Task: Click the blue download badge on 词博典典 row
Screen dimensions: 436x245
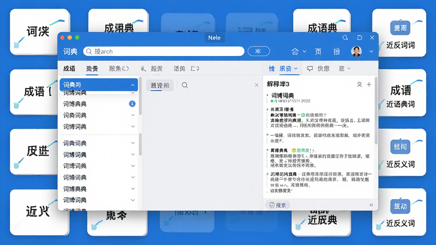Action: pos(132,104)
